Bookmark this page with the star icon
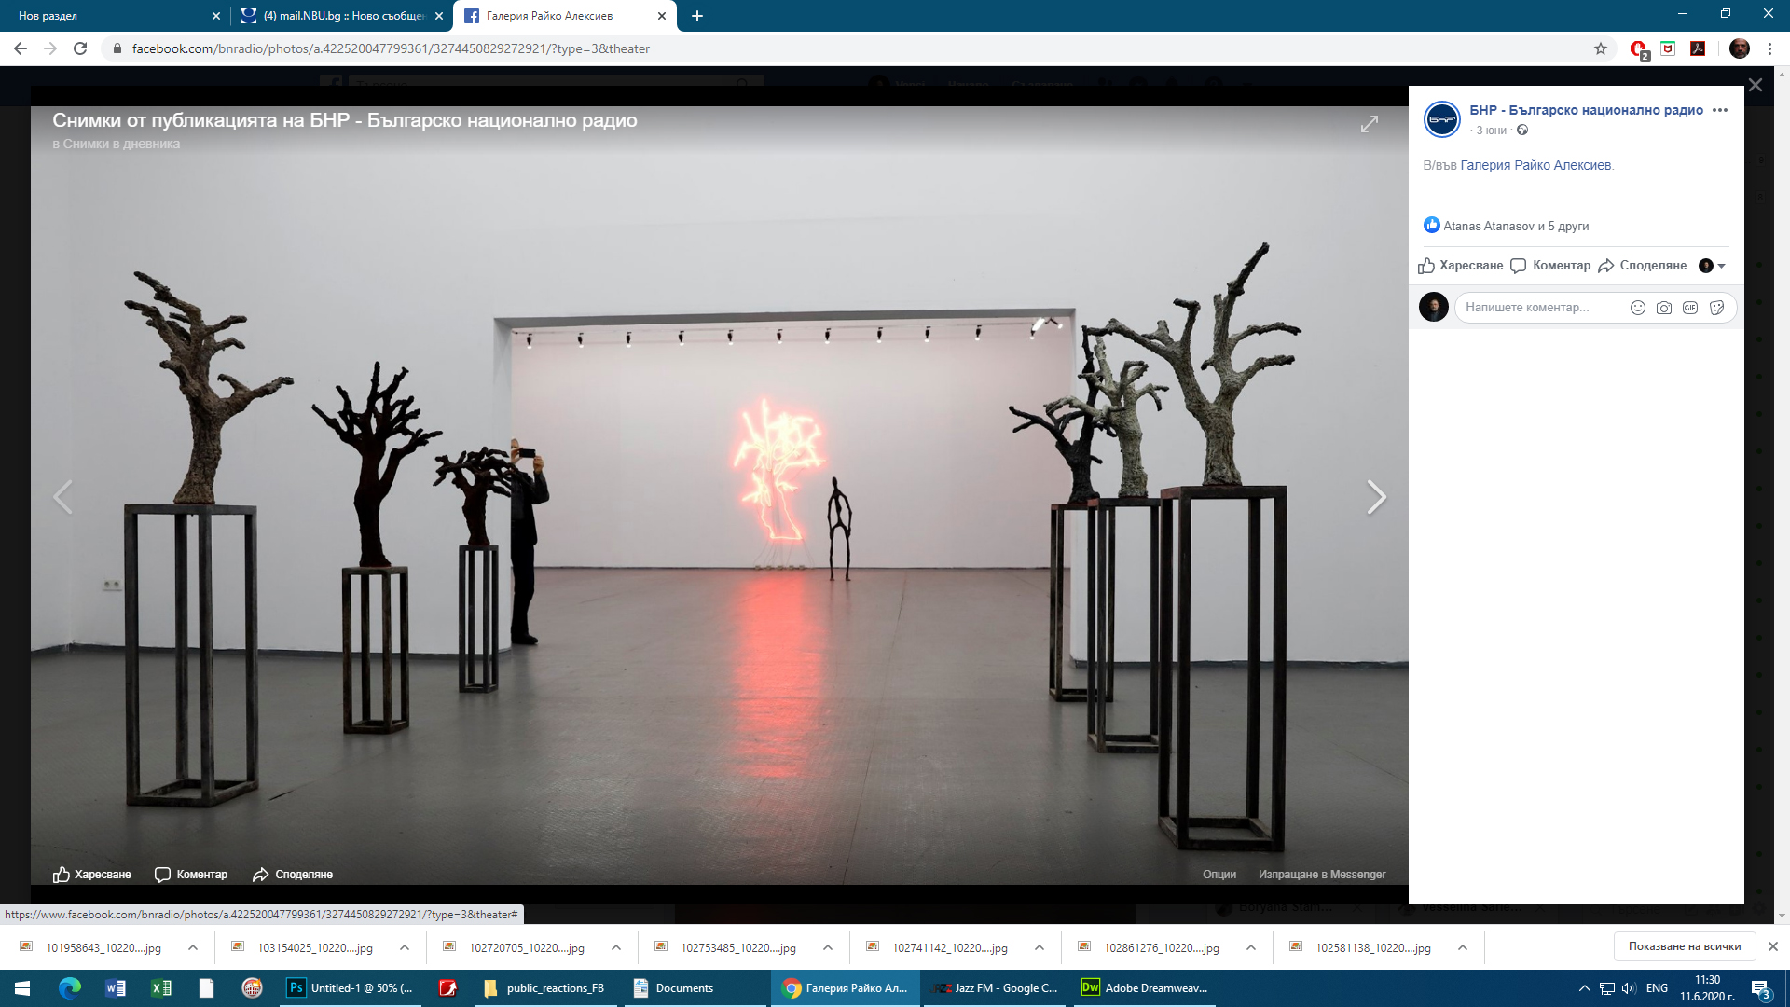 1601,48
